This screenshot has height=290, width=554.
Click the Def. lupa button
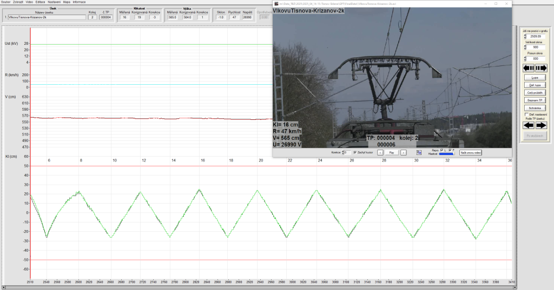[535, 85]
